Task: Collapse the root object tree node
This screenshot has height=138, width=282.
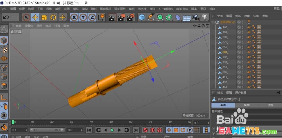Action: (x=213, y=22)
